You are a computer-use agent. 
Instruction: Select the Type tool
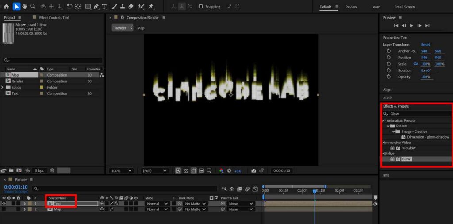[x=104, y=6]
